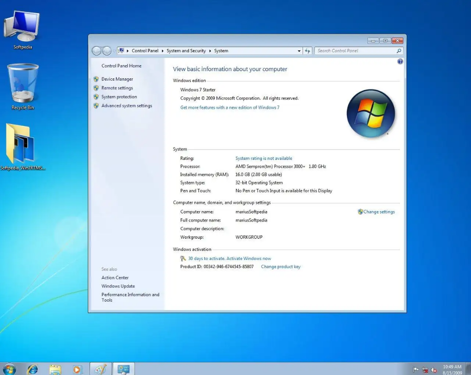Expand the arrow after System and Security breadcrumb
Viewport: 471px width, 375px height.
[x=210, y=51]
